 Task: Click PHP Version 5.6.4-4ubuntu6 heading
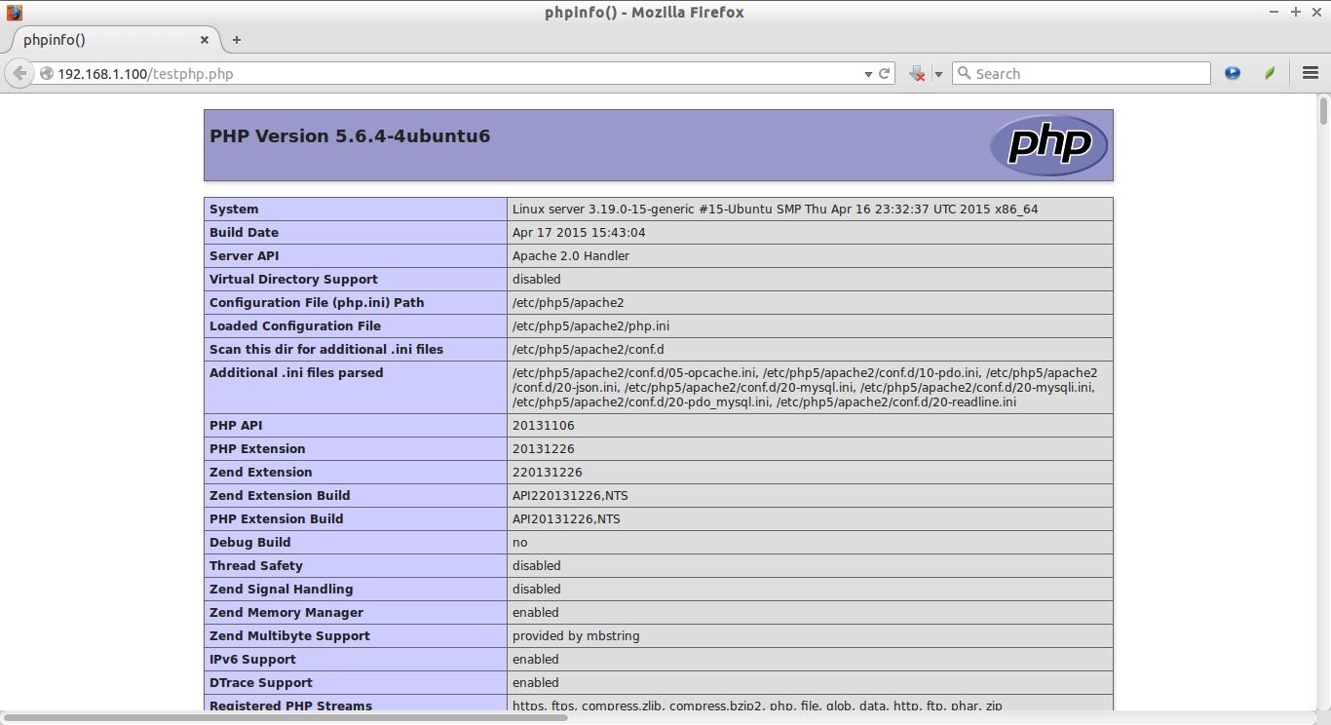(x=350, y=136)
